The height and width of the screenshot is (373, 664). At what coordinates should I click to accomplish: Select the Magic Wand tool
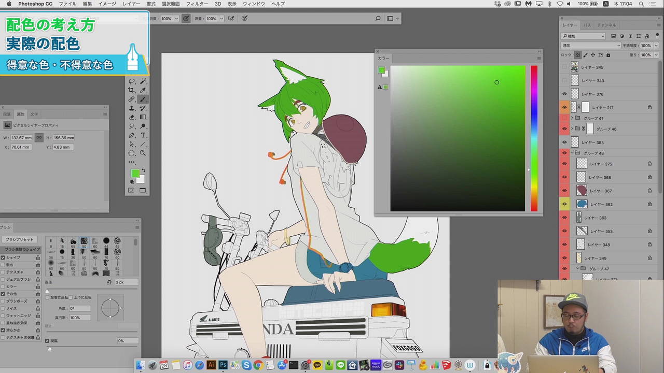[x=143, y=81]
